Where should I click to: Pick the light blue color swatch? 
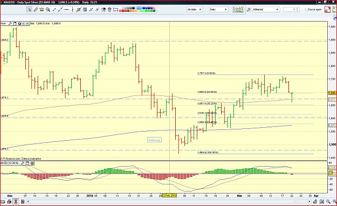point(139,8)
